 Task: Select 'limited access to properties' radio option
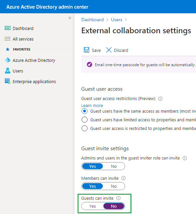[x=85, y=120]
